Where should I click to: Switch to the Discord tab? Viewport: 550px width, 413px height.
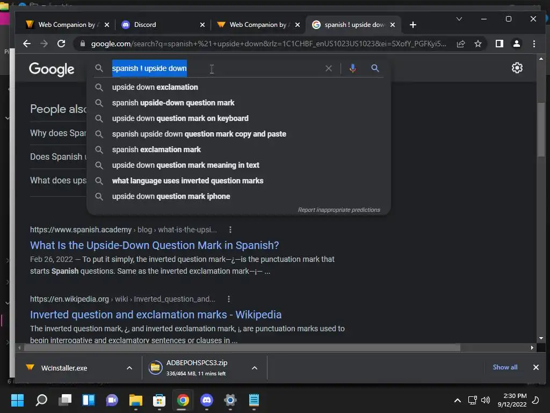point(158,25)
